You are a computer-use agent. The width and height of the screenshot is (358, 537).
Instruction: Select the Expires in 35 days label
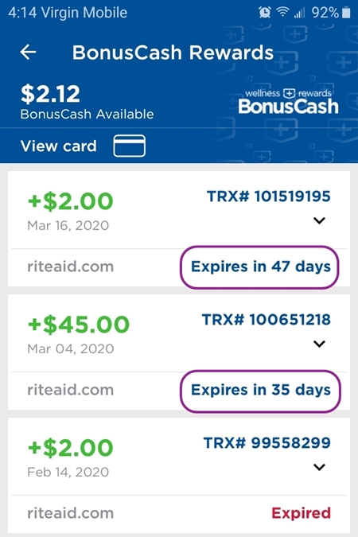pos(261,390)
